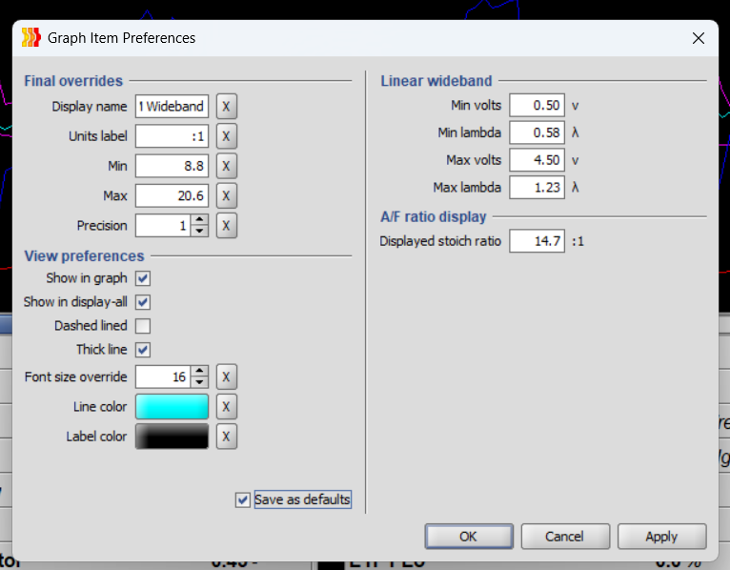The image size is (730, 570).
Task: Click the Linear wideband section heading
Action: [436, 81]
